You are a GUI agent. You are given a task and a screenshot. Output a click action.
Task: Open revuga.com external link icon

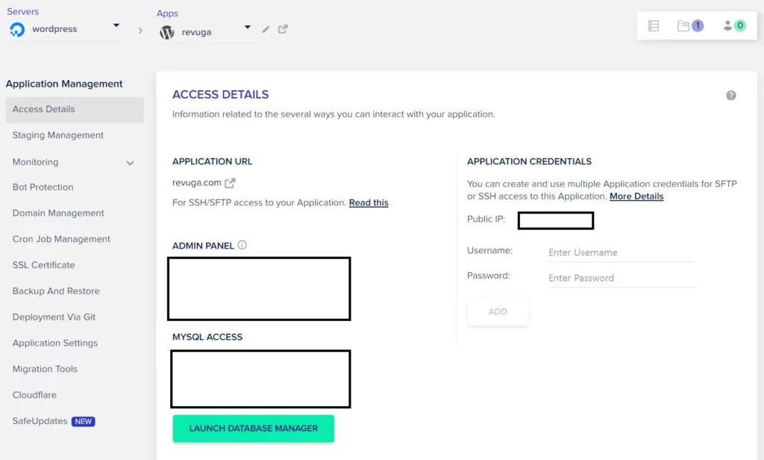(230, 183)
